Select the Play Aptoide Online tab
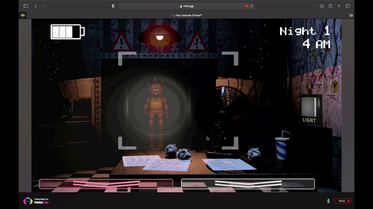Image resolution: width=373 pixels, height=209 pixels. tap(186, 15)
